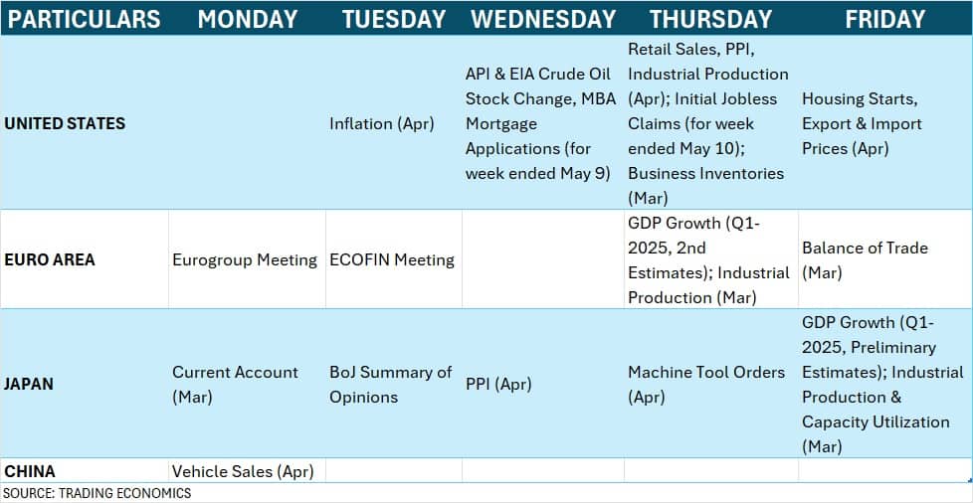Image resolution: width=973 pixels, height=503 pixels.
Task: Select the Eurogroup Meeting cell
Action: pyautogui.click(x=247, y=259)
